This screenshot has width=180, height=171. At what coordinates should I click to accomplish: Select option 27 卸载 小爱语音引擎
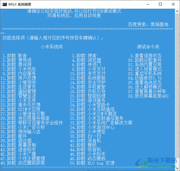[x=23, y=114]
